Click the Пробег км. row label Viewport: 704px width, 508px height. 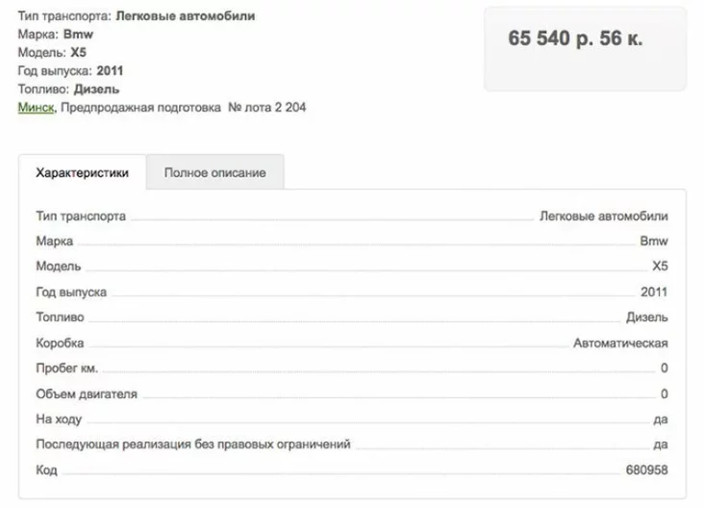67,368
